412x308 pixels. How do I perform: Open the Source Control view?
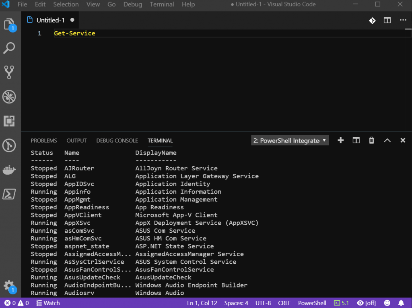(9, 72)
